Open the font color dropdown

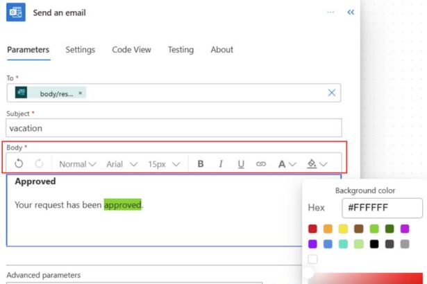286,164
